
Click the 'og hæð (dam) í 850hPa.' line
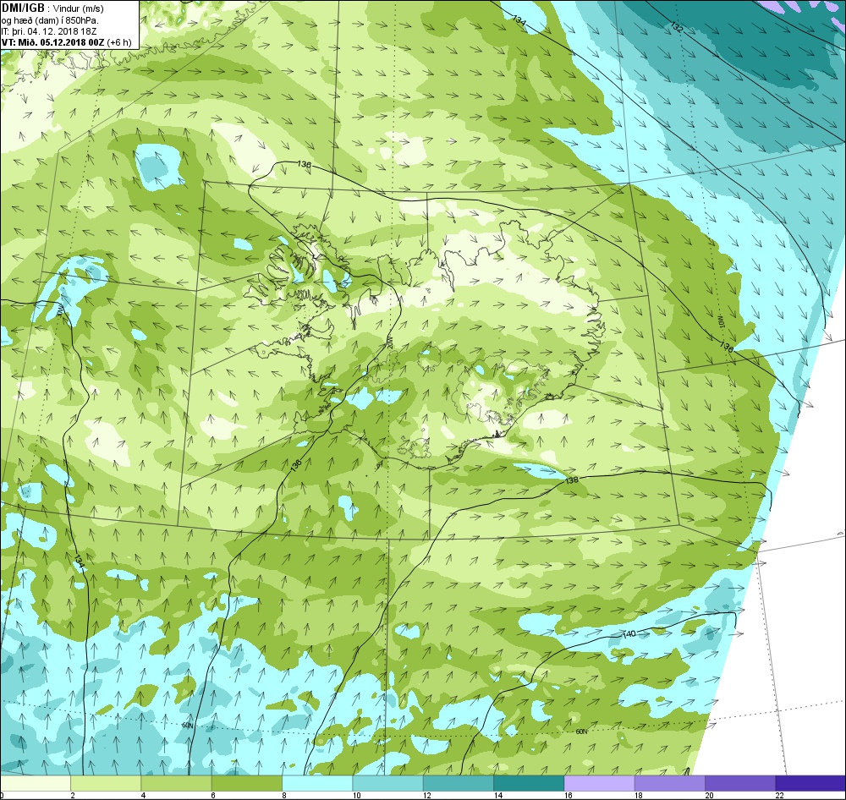[x=50, y=20]
